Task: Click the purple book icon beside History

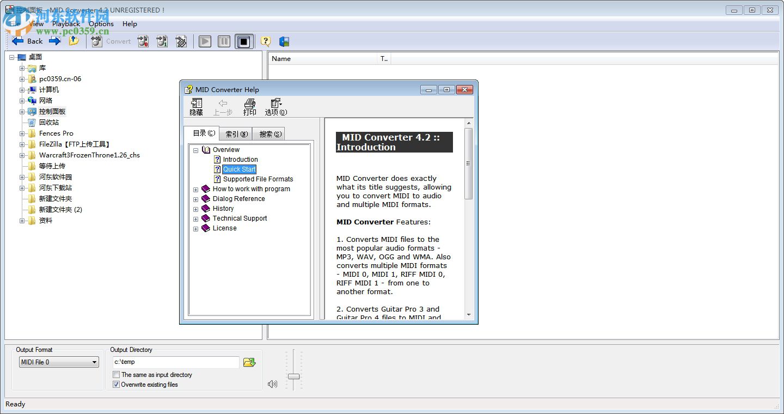Action: (x=206, y=209)
